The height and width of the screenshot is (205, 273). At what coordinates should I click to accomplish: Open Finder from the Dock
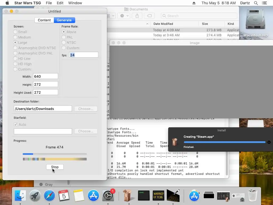[x=20, y=196]
